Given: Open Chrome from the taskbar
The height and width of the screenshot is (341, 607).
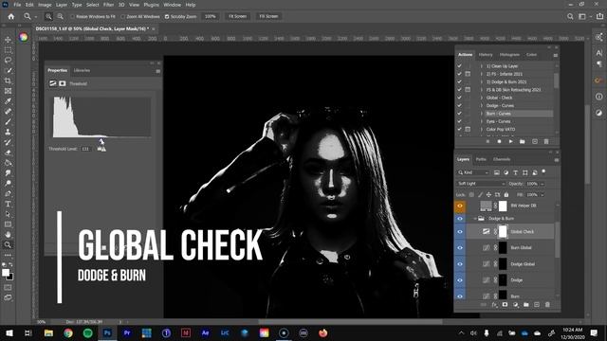Looking at the screenshot, I should click(x=68, y=332).
